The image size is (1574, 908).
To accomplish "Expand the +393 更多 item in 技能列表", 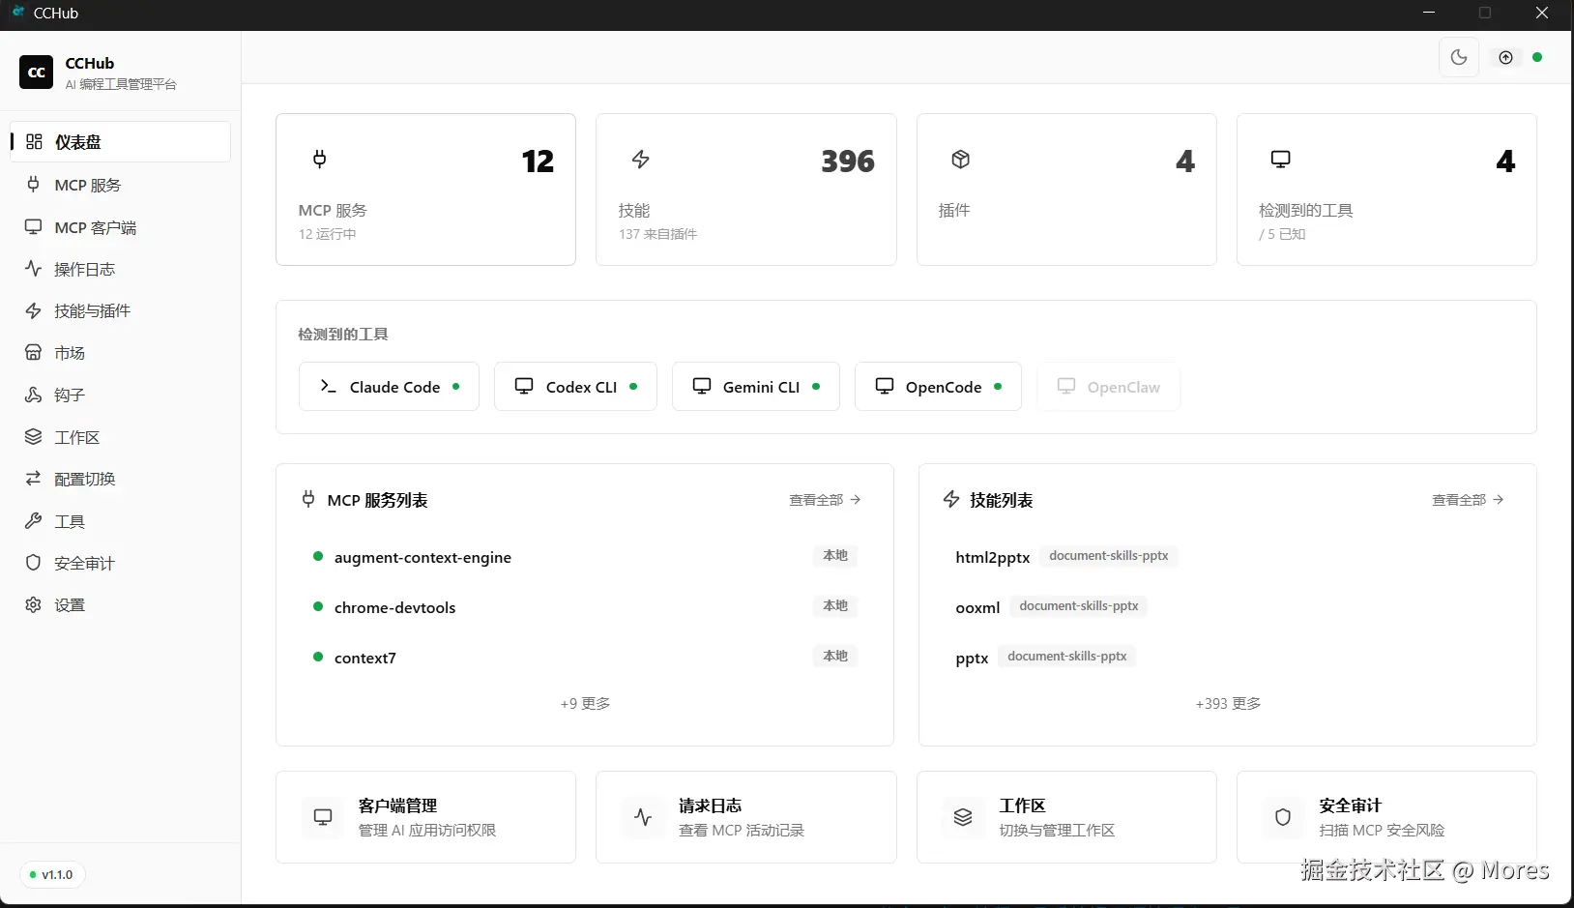I will click(x=1227, y=704).
